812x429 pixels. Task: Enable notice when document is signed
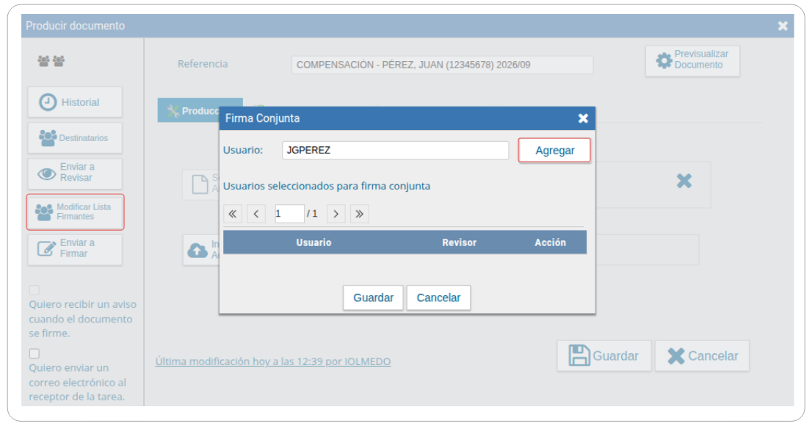(35, 290)
